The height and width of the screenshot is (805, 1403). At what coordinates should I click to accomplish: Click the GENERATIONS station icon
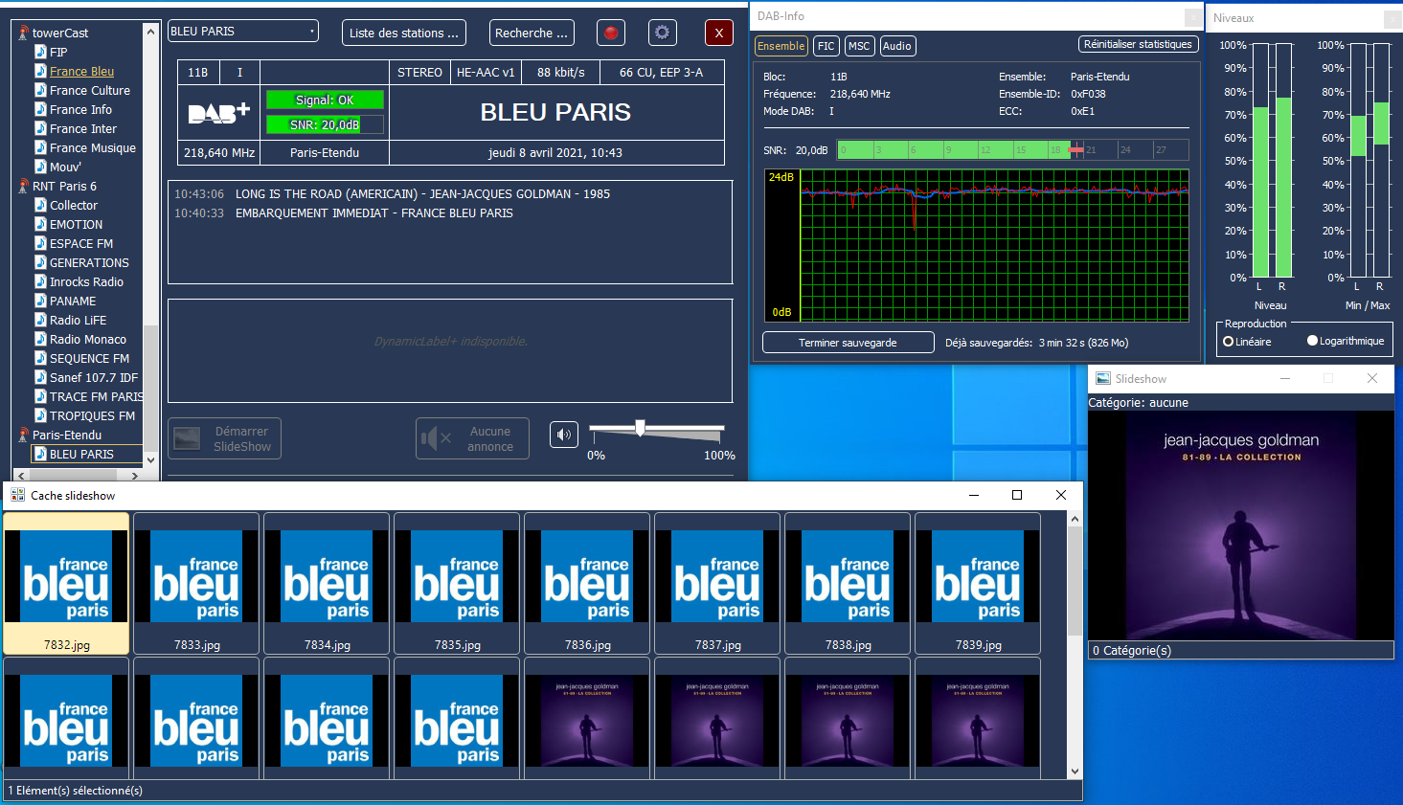[40, 262]
